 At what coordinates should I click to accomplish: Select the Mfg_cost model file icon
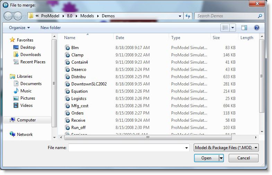pos(67,106)
